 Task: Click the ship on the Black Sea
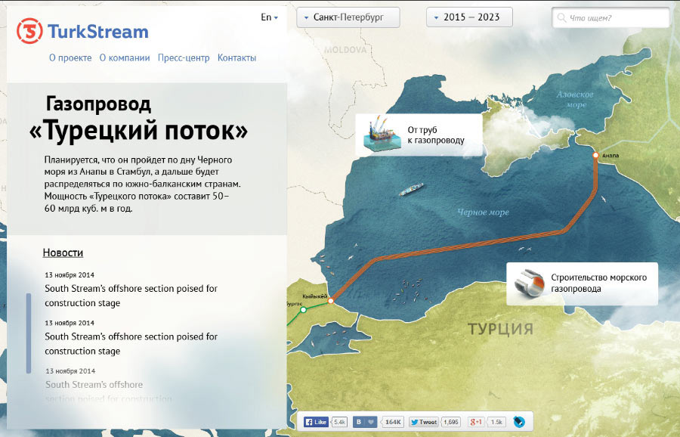click(x=411, y=189)
